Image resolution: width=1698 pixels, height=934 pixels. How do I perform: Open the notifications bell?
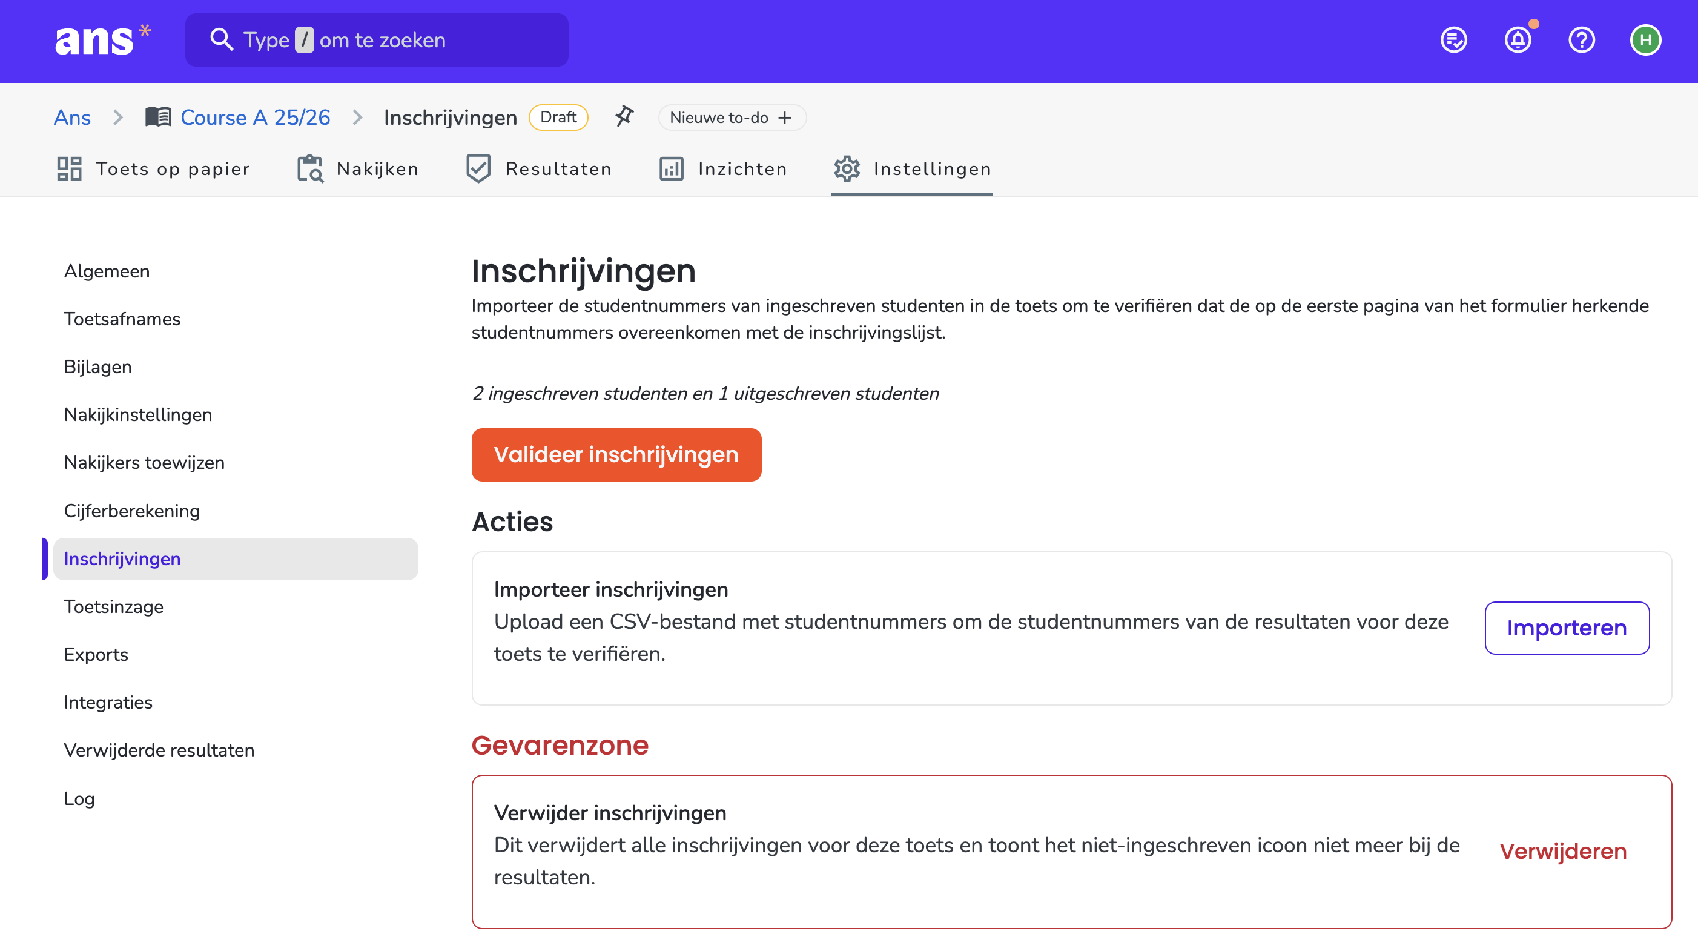click(x=1518, y=40)
